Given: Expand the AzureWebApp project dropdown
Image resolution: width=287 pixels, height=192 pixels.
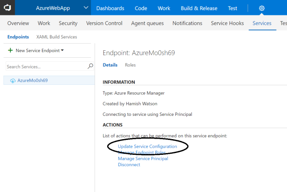Looking at the screenshot, I should pyautogui.click(x=83, y=8).
